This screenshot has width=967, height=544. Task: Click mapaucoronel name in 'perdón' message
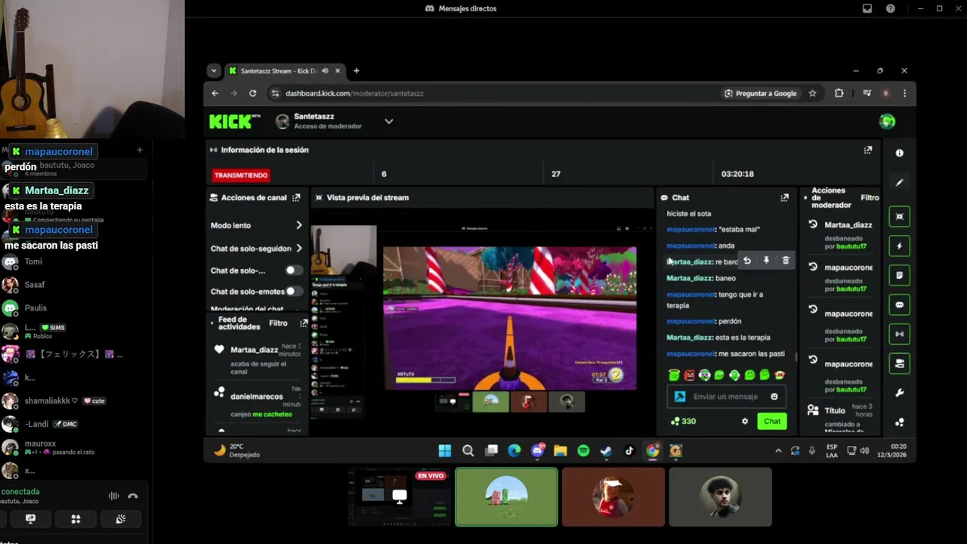[690, 321]
